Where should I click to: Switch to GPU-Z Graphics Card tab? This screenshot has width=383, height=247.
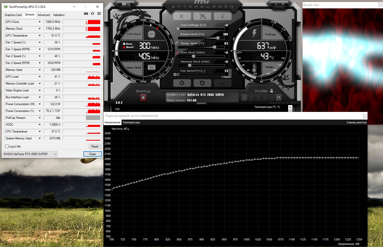13,15
